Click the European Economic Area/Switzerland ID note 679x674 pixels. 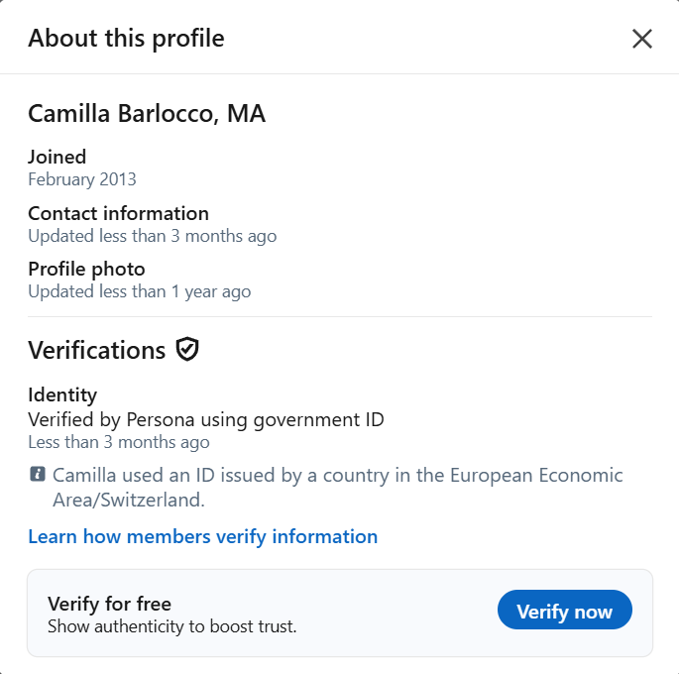[x=338, y=488]
